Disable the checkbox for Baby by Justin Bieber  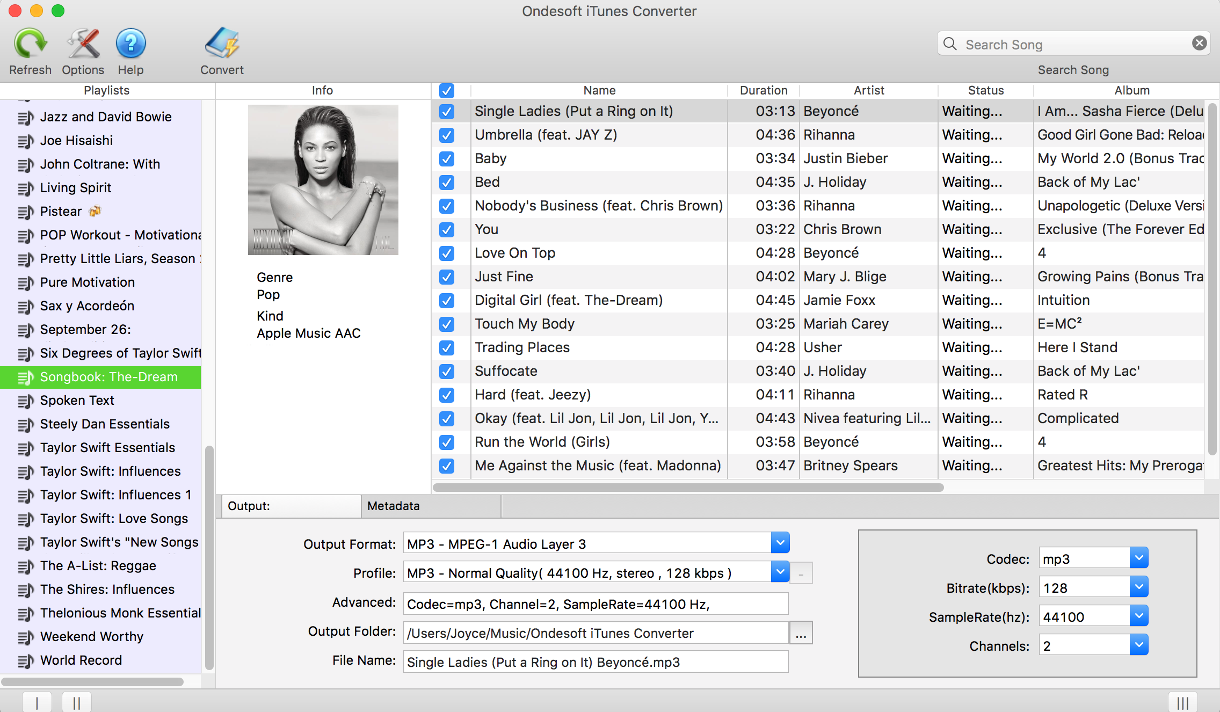pos(446,158)
